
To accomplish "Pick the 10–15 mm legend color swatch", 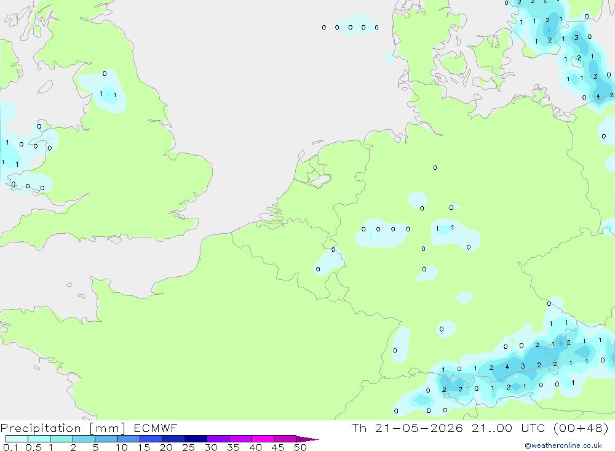I will [x=129, y=439].
